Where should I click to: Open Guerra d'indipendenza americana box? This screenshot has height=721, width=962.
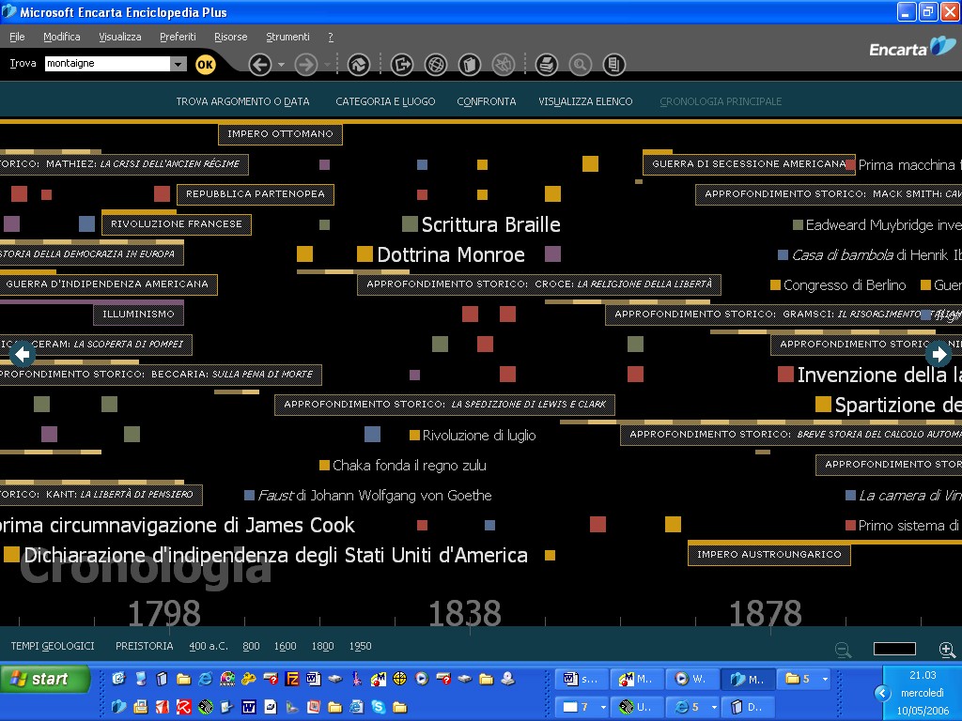pyautogui.click(x=107, y=284)
